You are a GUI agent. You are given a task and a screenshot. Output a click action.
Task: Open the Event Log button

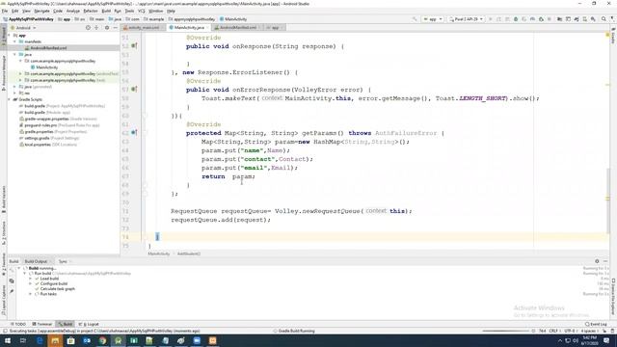pyautogui.click(x=596, y=324)
